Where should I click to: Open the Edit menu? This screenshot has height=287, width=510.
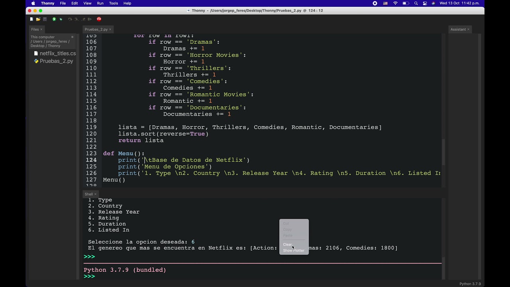[75, 3]
